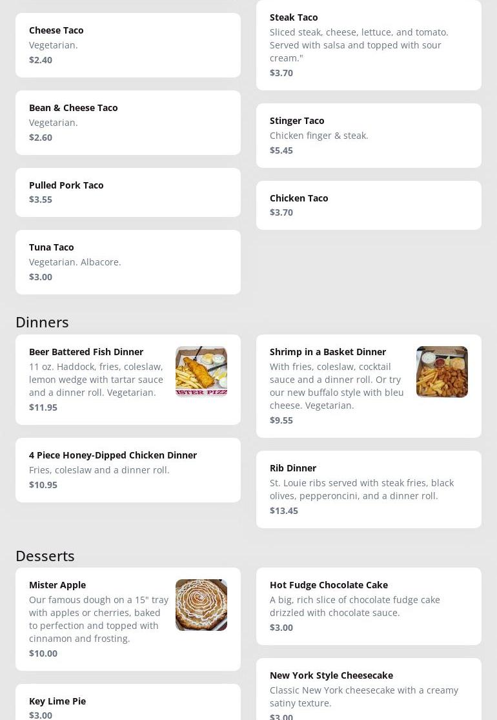
Task: Select the Hot Fudge Chocolate Cake item
Action: point(369,606)
